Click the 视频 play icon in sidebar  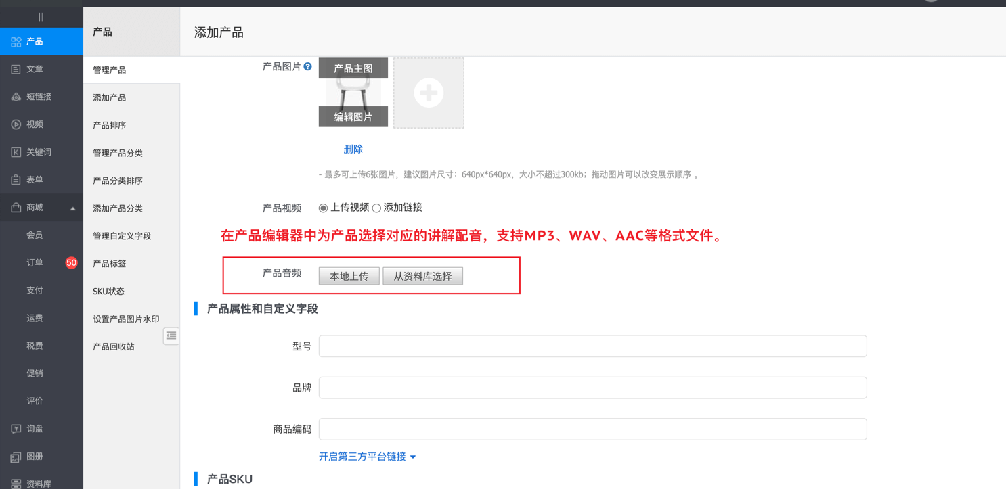pos(16,124)
